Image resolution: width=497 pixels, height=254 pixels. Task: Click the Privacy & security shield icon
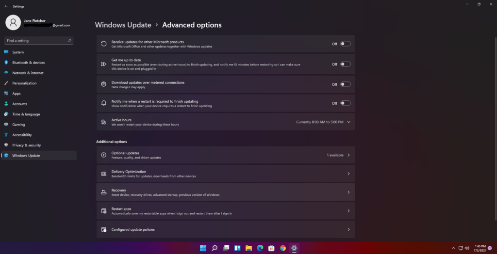(x=6, y=145)
